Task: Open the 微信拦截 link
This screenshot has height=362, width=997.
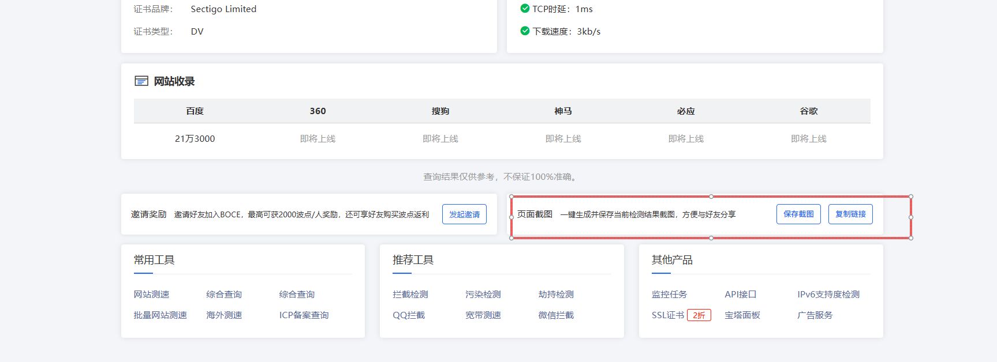Action: click(555, 315)
